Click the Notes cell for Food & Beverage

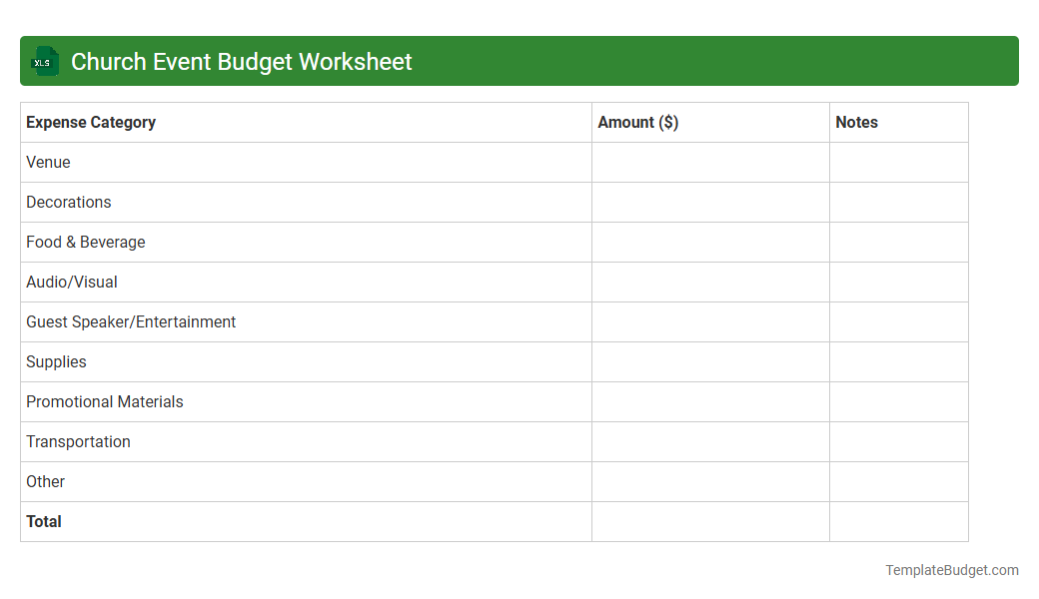tap(898, 242)
